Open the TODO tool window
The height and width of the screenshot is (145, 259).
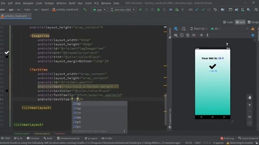pos(5,138)
